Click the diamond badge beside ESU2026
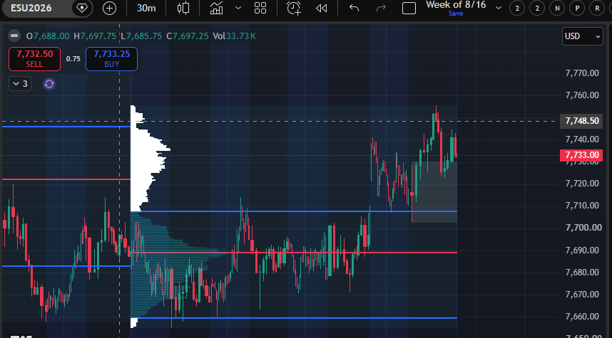 click(x=82, y=8)
